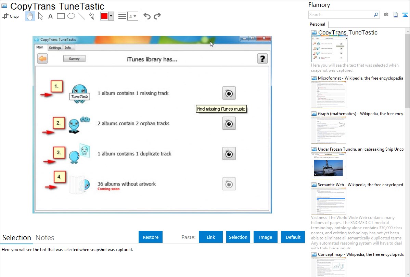The width and height of the screenshot is (410, 277).
Task: Choose the freehand scribble tool
Action: [92, 16]
